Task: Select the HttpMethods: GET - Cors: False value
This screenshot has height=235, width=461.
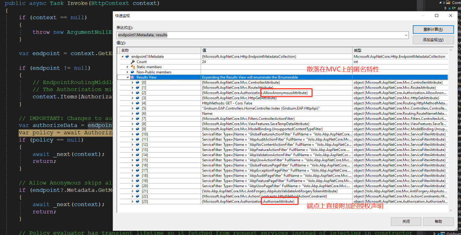Action: pos(277,103)
